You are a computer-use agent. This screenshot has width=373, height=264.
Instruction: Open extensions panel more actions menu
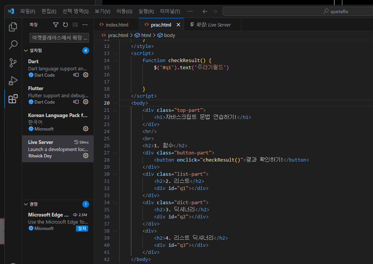(85, 25)
